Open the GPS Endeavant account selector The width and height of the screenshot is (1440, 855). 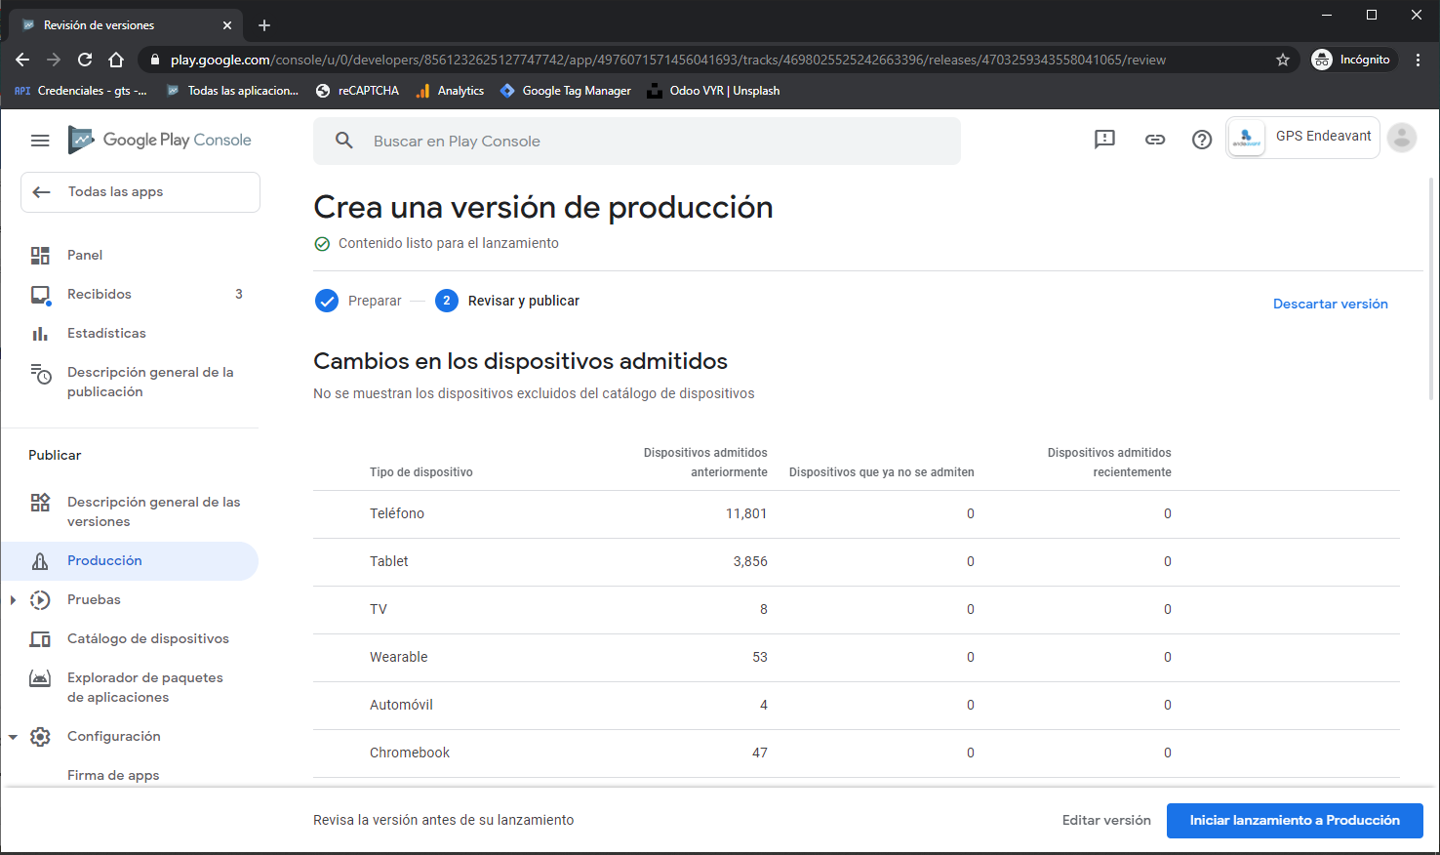click(1302, 138)
